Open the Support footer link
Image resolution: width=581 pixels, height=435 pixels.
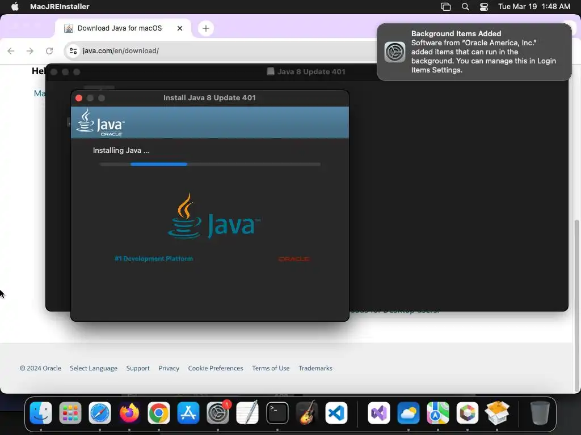(x=138, y=368)
